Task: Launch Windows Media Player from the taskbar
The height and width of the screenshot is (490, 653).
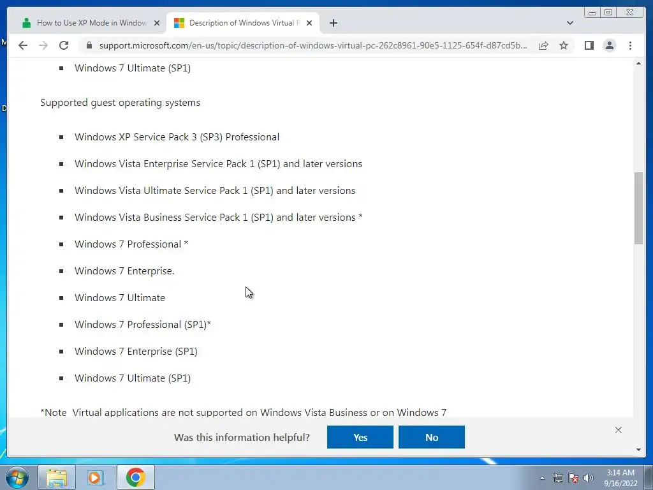Action: tap(95, 477)
